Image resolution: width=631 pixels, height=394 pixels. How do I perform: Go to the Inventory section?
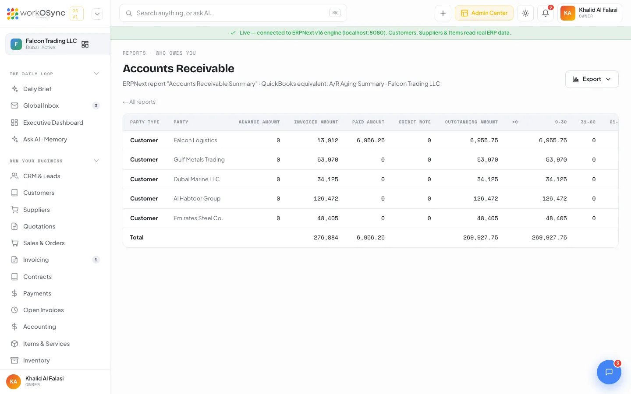pyautogui.click(x=55, y=360)
